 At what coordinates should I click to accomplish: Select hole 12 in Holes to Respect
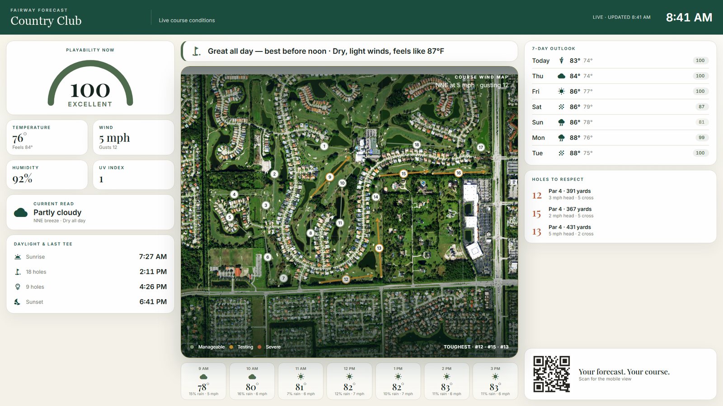point(620,194)
